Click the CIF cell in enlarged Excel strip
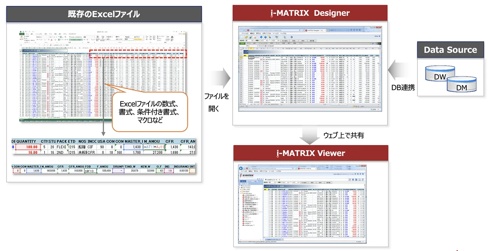This screenshot has width=492, height=251. coord(92,147)
